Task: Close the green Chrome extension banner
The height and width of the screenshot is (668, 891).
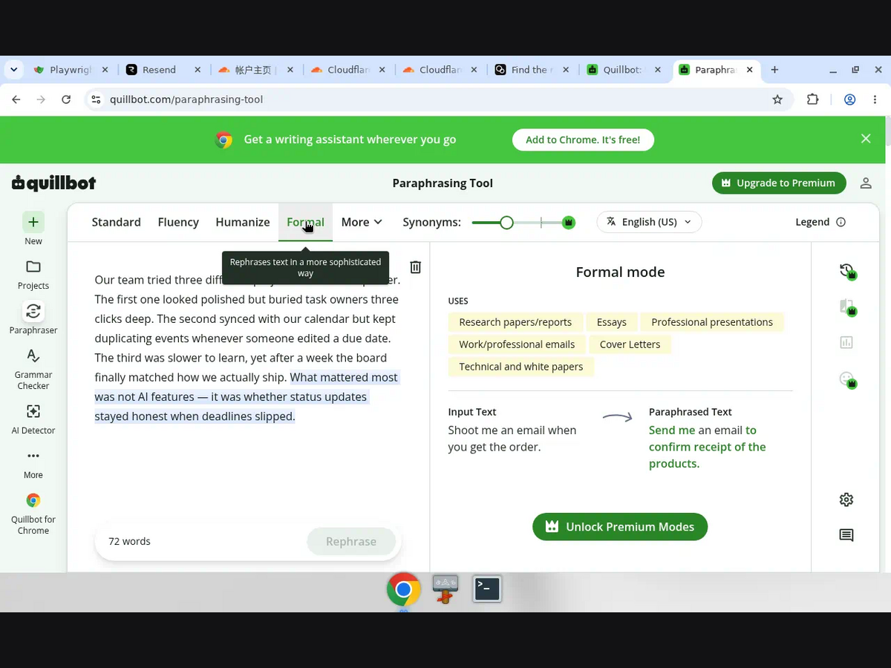Action: [x=866, y=139]
